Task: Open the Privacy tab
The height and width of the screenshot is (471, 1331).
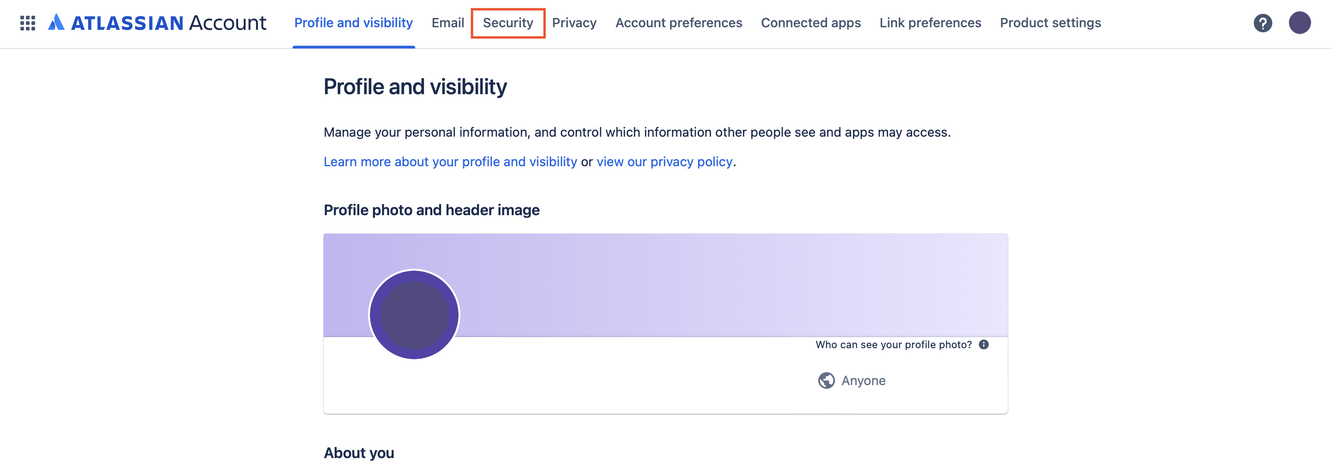Action: pyautogui.click(x=574, y=23)
